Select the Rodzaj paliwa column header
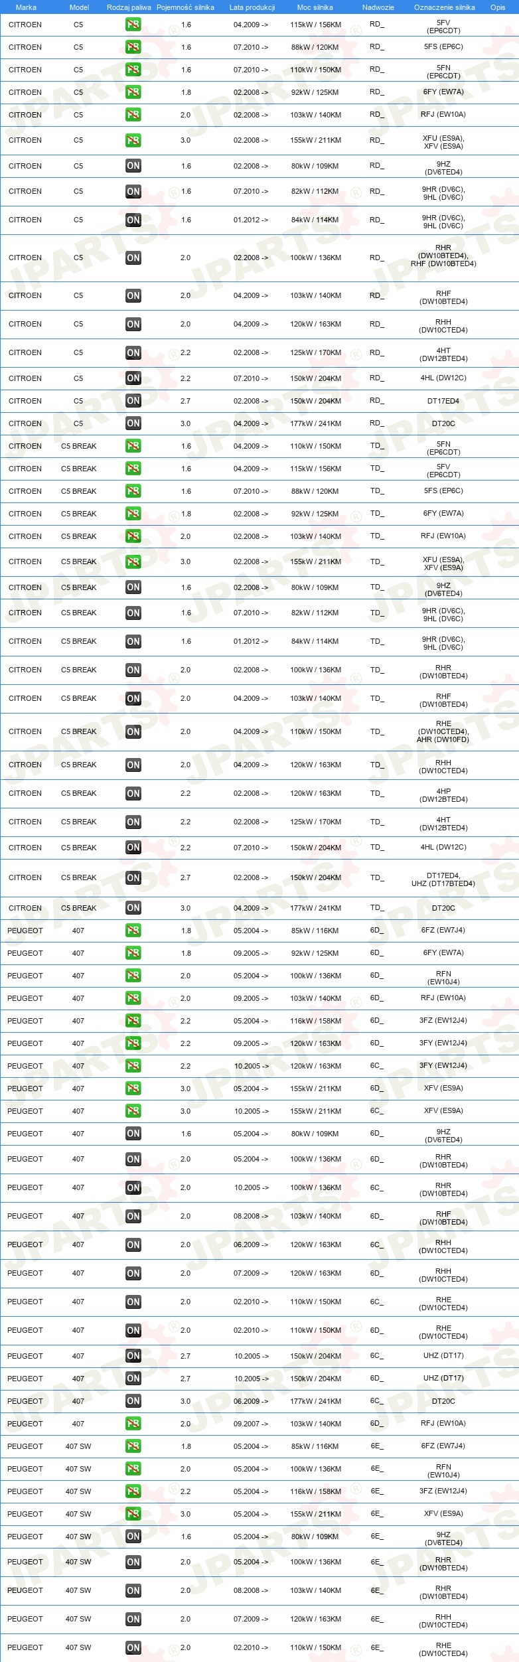 coord(129,7)
